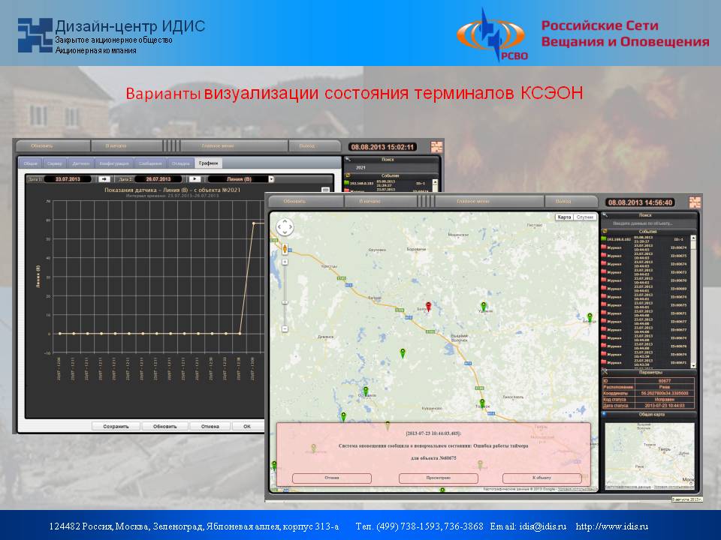Click the search icon in the graph window
The height and width of the screenshot is (540, 721).
(348, 159)
